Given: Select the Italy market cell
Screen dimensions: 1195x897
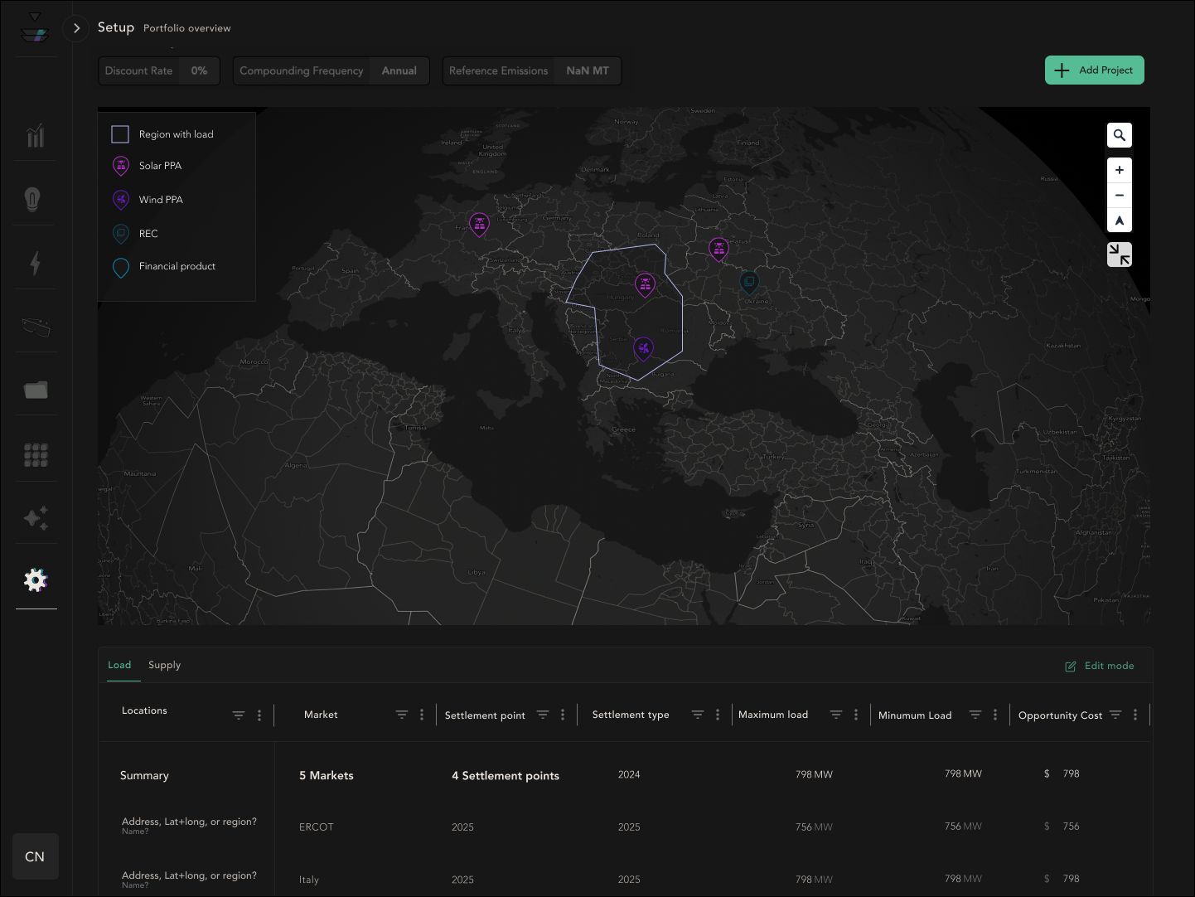Looking at the screenshot, I should pos(309,880).
